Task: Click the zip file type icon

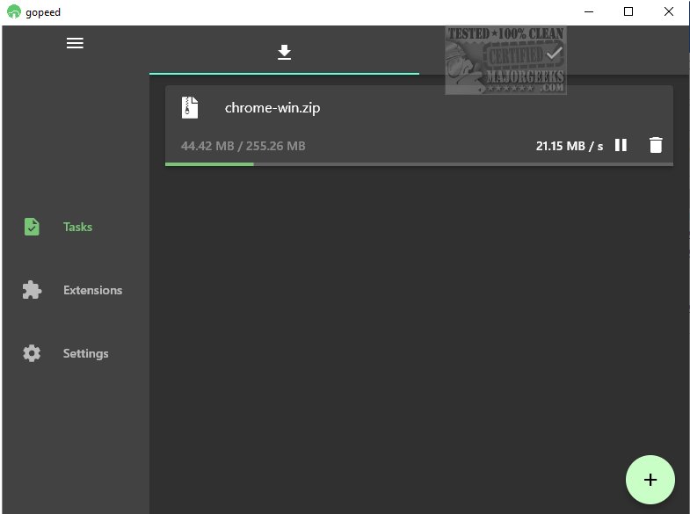Action: pos(190,108)
